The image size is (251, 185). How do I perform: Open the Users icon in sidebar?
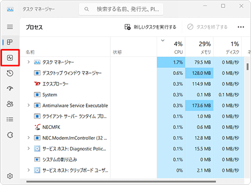(10, 104)
